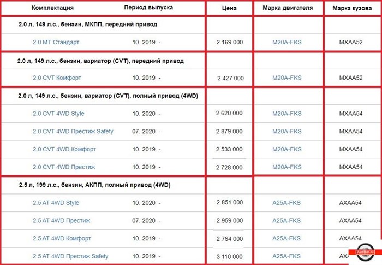Click the Марка двигателя column header
The image size is (382, 265).
click(288, 9)
